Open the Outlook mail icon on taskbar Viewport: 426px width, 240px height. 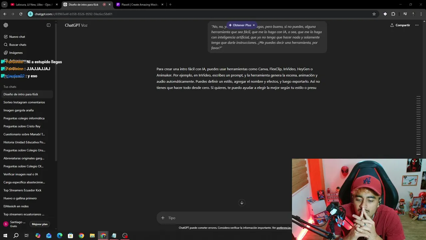[49, 236]
